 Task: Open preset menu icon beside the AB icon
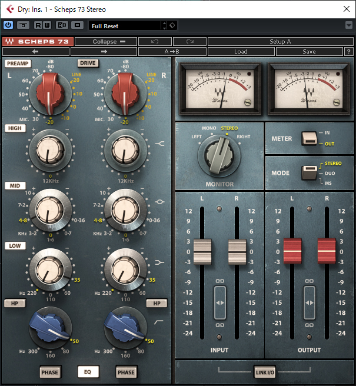coord(77,25)
